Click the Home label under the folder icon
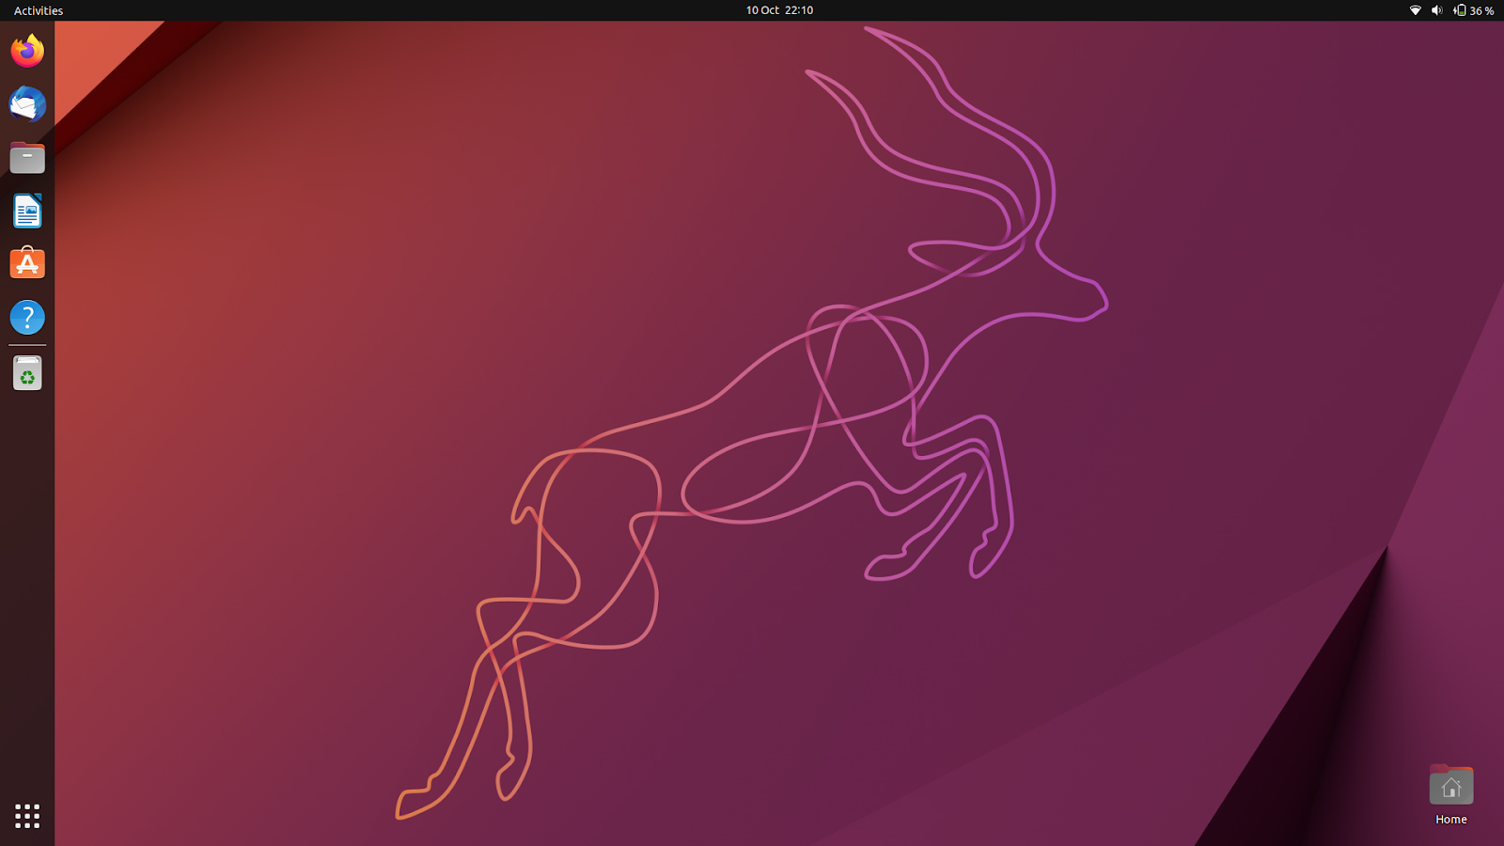Screen dimensions: 1504x846 pos(1450,819)
